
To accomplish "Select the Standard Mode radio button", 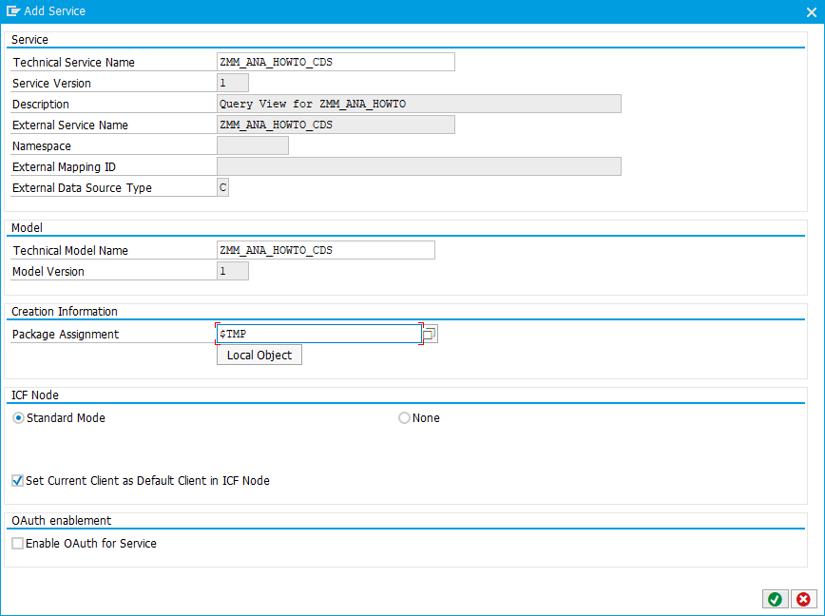I will click(18, 418).
